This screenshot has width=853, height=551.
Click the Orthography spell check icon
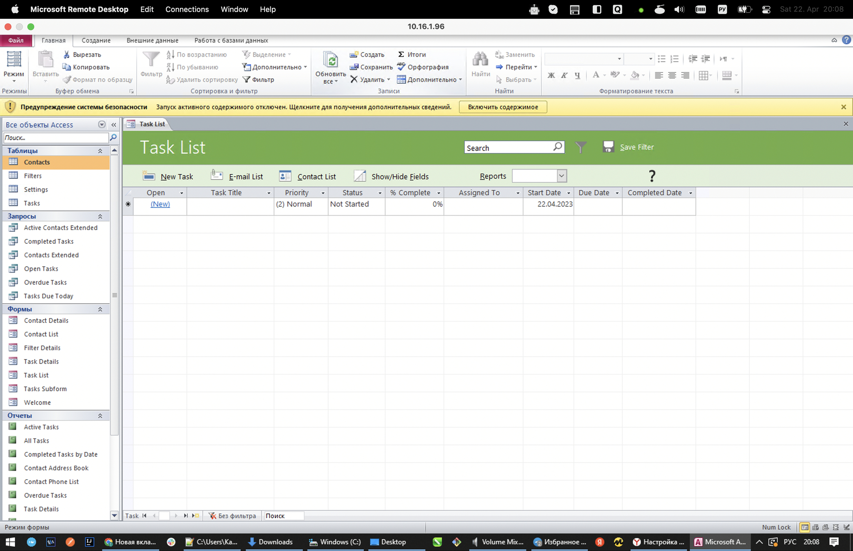point(401,67)
